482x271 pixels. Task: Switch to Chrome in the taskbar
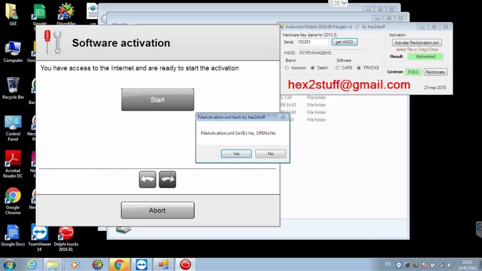[119, 265]
